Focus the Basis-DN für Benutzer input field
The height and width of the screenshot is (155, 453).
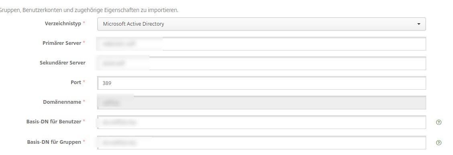coord(261,122)
